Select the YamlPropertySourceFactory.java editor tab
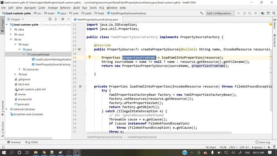The image size is (277, 156). click(97, 19)
